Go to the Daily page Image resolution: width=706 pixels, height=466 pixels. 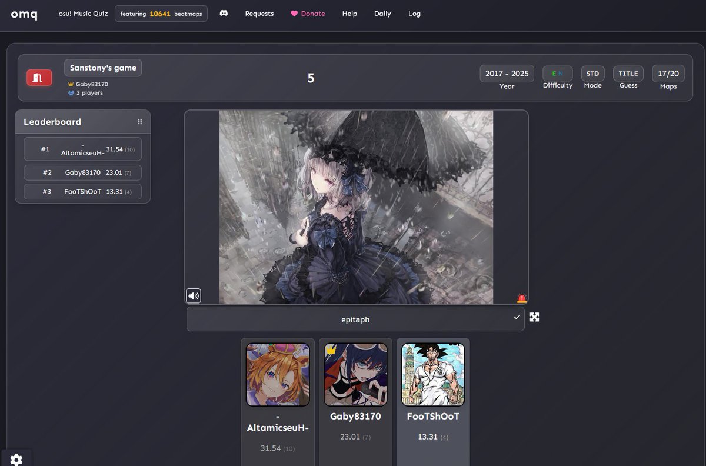point(382,14)
